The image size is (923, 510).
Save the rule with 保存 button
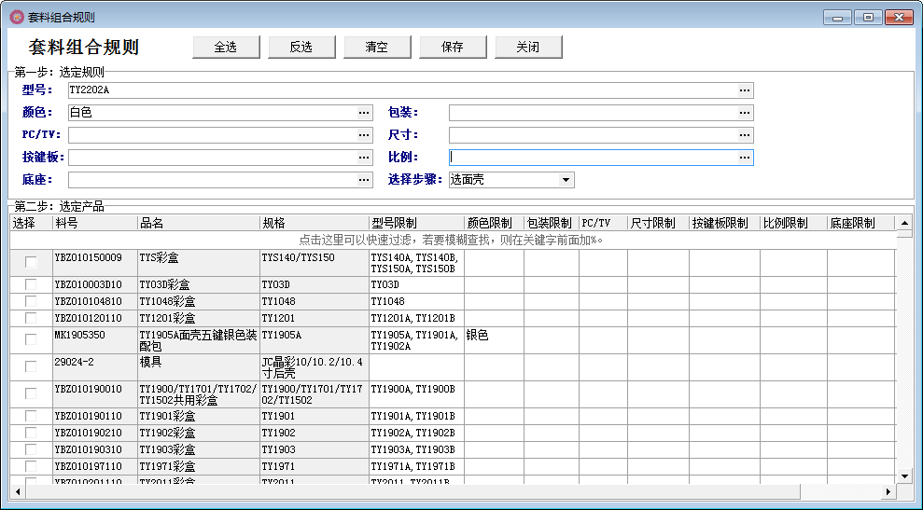[452, 47]
